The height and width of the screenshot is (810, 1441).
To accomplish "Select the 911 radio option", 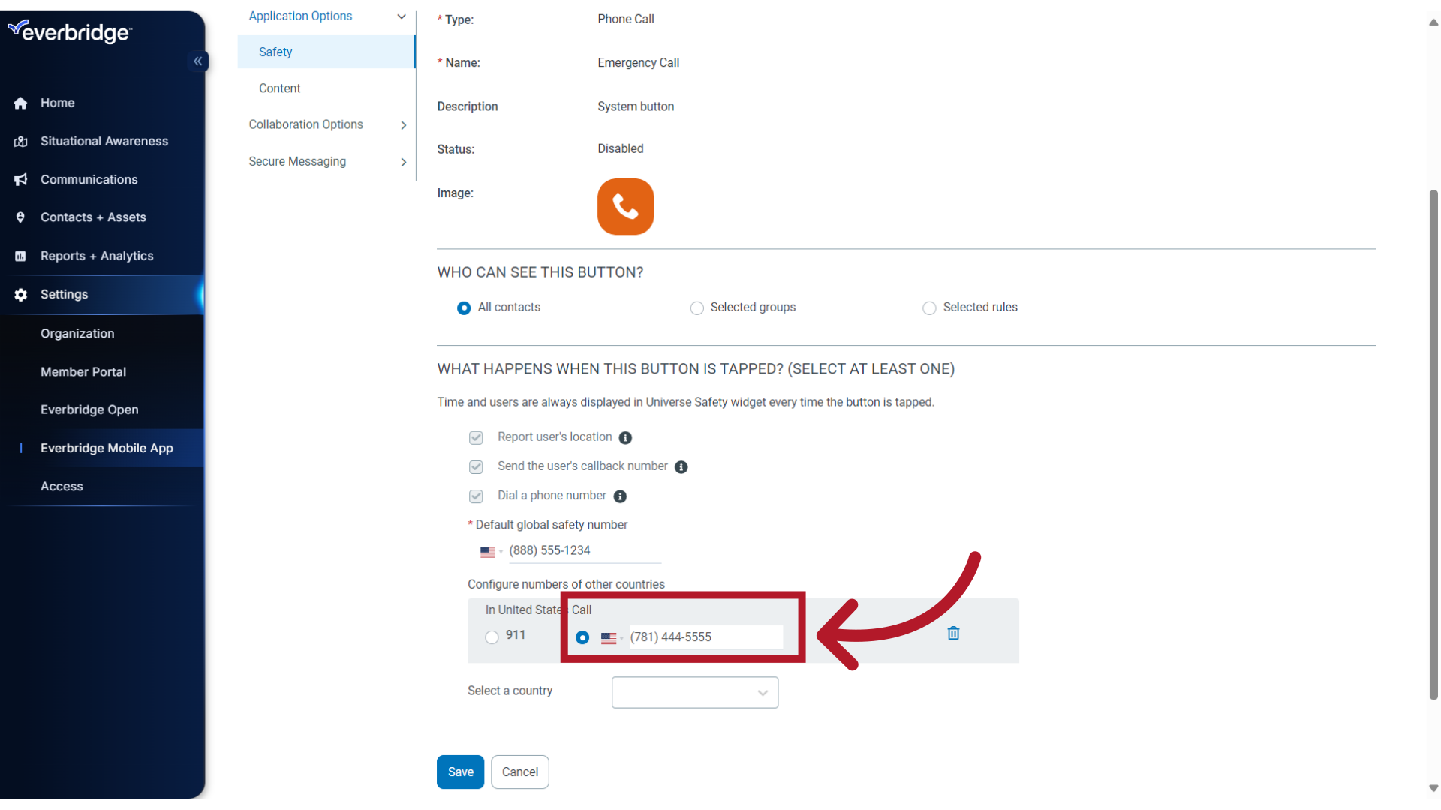I will [x=492, y=637].
